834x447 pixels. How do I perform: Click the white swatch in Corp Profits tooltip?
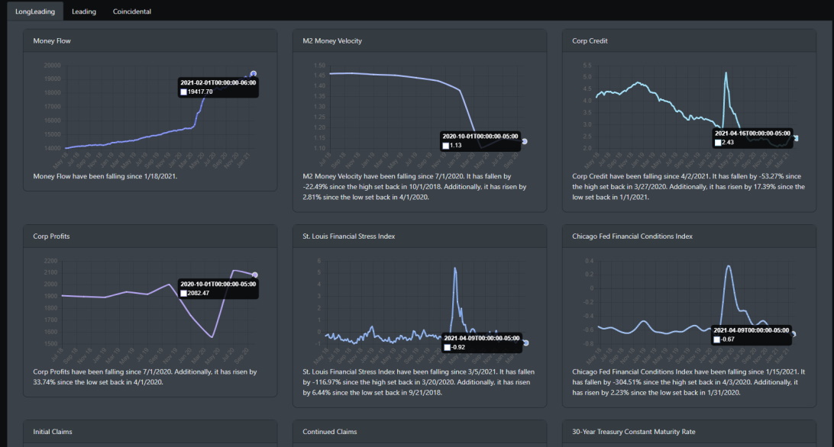pyautogui.click(x=183, y=294)
